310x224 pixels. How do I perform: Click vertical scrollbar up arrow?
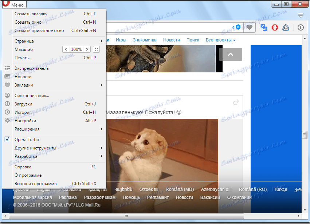click(x=305, y=38)
